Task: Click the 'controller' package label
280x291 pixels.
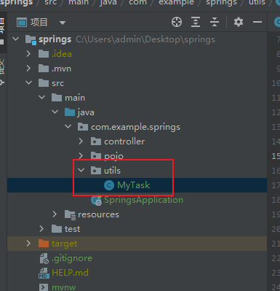Action: (x=124, y=141)
